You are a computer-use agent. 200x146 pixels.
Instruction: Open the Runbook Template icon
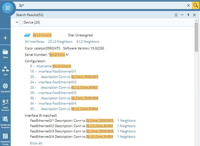coord(5,122)
